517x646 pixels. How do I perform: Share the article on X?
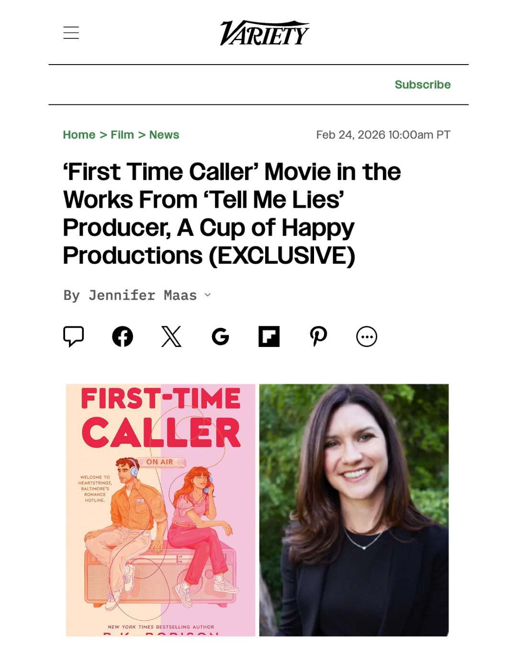[171, 336]
